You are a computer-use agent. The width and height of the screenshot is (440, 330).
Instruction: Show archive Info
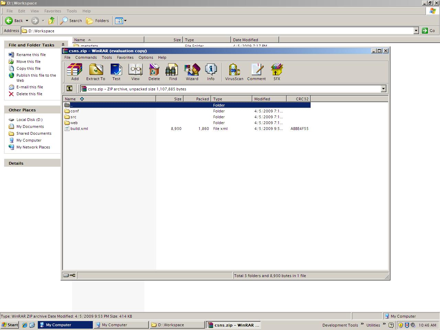[x=211, y=72]
